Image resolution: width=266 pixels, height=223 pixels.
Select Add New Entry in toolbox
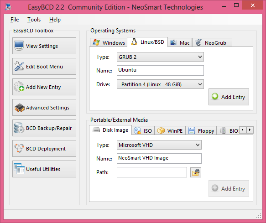(44, 87)
